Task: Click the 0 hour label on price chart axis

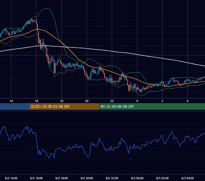Action: [x=137, y=101]
